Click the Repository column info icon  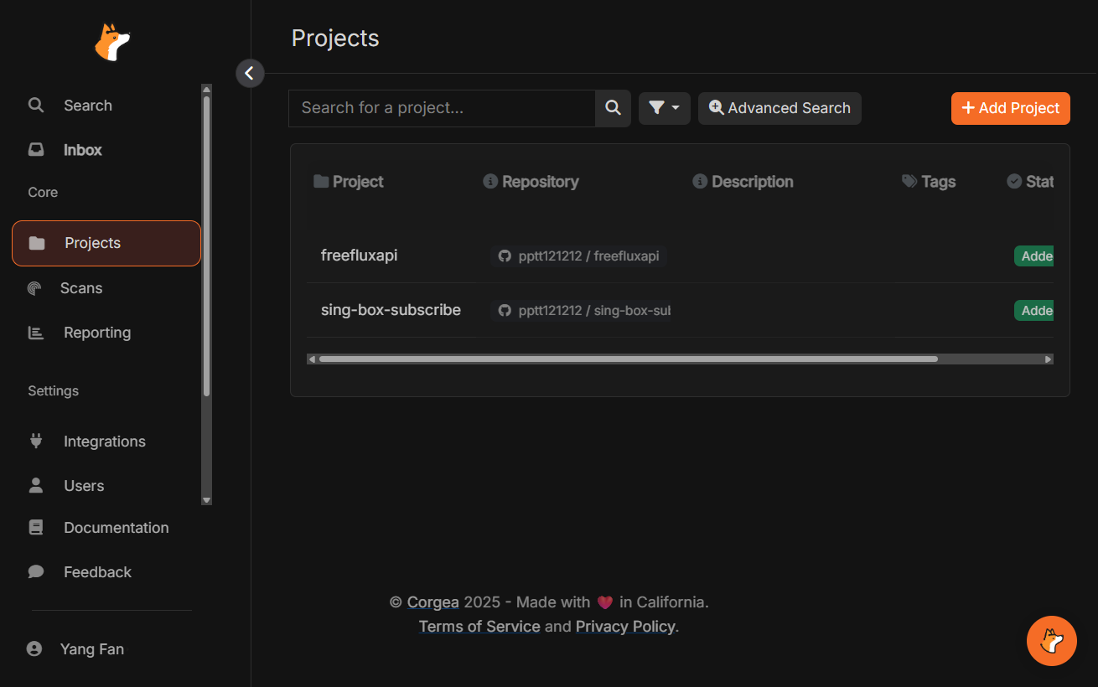(490, 181)
